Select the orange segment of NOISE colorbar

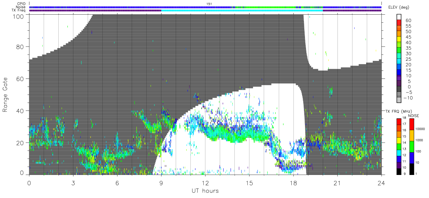[412, 135]
